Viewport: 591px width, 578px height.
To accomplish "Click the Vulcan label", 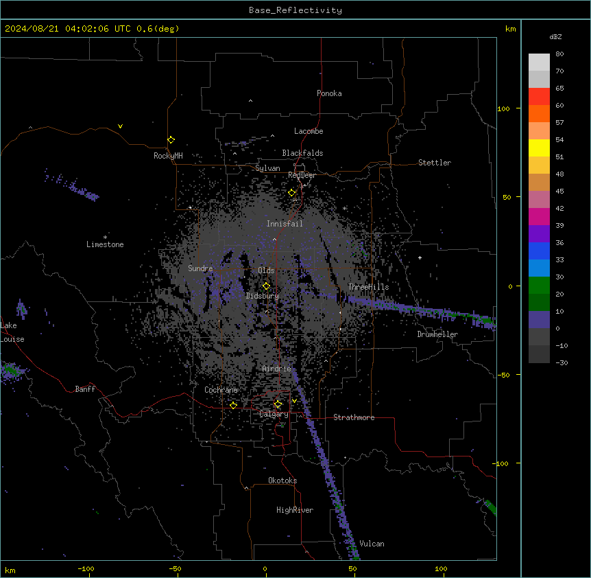I will pyautogui.click(x=372, y=544).
